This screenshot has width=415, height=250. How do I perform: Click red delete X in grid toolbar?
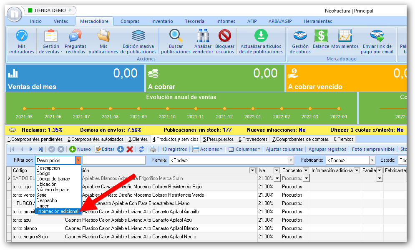click(130, 149)
